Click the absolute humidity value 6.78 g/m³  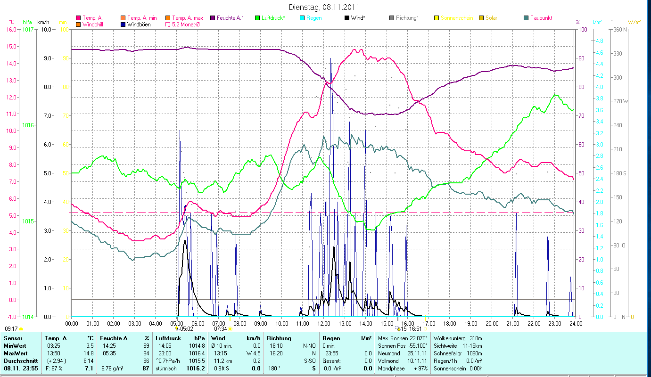click(x=113, y=369)
